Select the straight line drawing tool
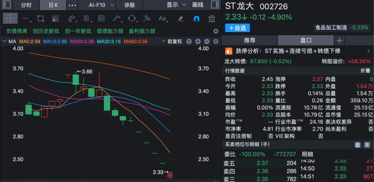The image size is (374, 182). click(26, 18)
